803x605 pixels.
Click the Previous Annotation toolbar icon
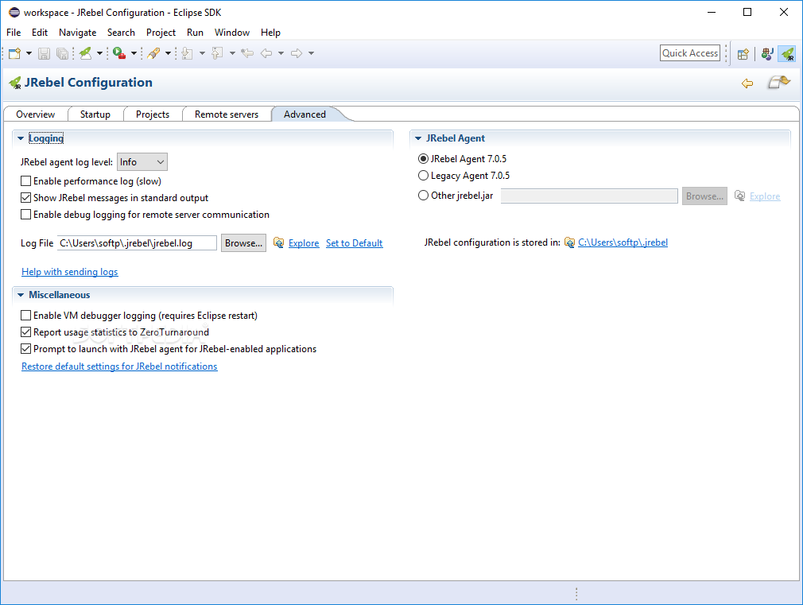point(218,53)
